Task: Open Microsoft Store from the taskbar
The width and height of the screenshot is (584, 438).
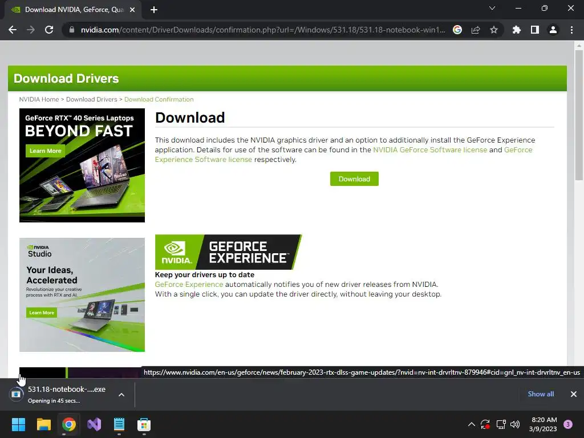Action: point(144,424)
